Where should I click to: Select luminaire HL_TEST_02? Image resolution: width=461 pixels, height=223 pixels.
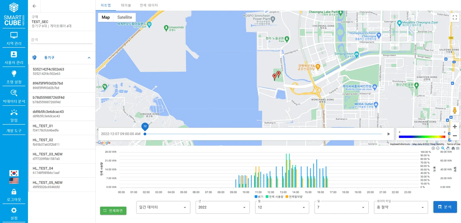point(62,142)
